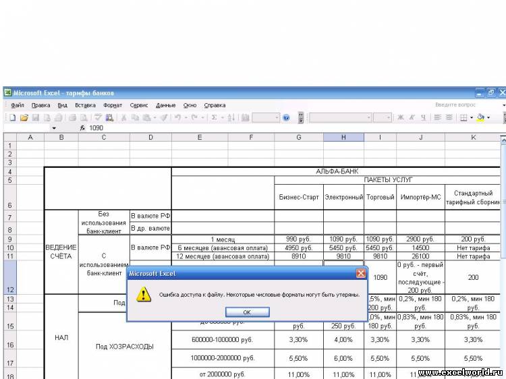Click the Permission icon after Save
Screen dimensions: 506x379
[47, 117]
